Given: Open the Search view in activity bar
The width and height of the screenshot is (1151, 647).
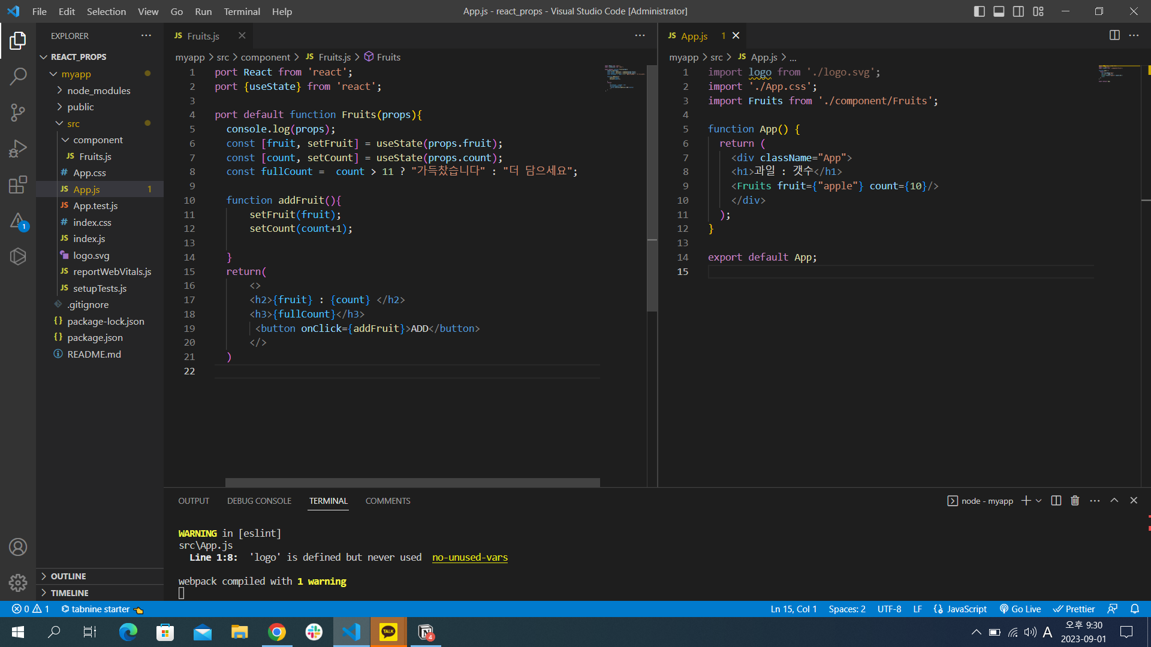Looking at the screenshot, I should (18, 76).
